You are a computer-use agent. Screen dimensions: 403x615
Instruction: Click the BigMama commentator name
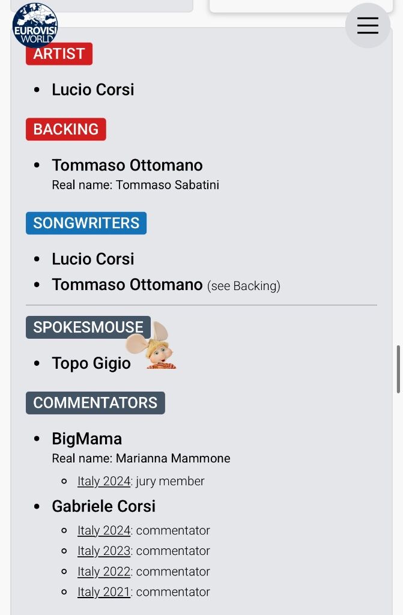coord(86,439)
